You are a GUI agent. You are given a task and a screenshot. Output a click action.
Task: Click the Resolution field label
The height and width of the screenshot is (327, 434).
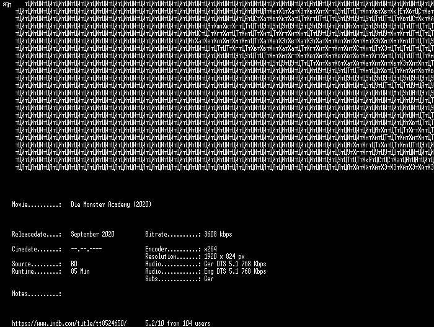[173, 256]
